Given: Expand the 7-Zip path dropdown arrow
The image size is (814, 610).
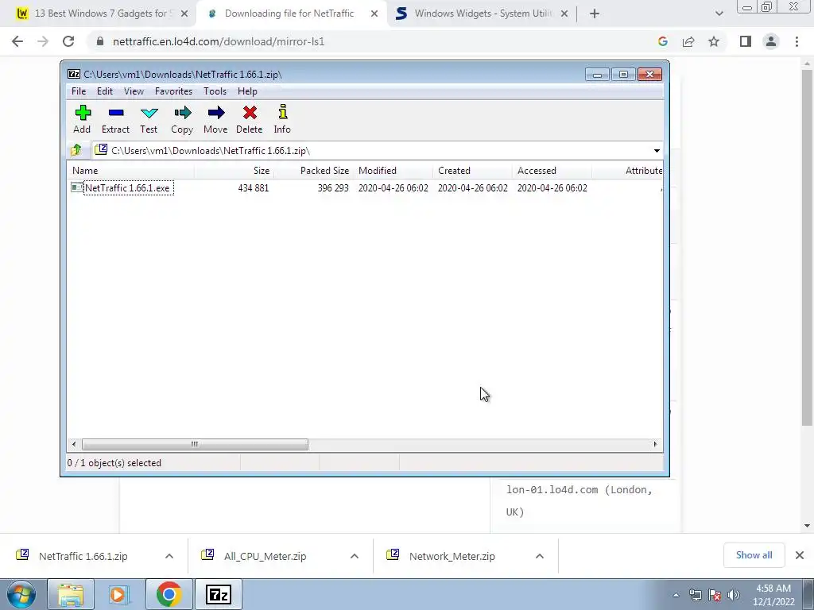Looking at the screenshot, I should click(x=657, y=151).
